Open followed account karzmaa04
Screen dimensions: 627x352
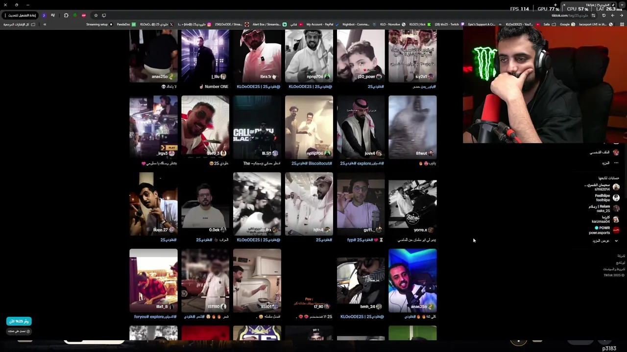pos(605,220)
